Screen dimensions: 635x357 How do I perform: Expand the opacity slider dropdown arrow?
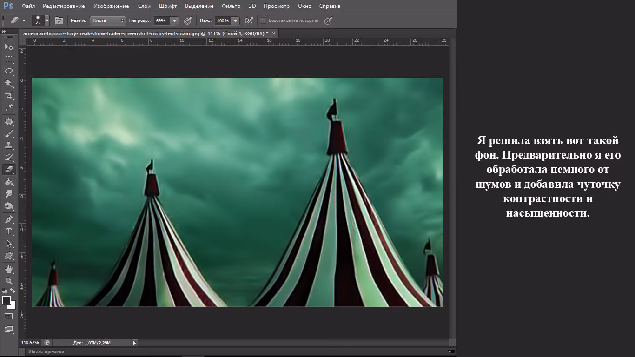click(174, 20)
